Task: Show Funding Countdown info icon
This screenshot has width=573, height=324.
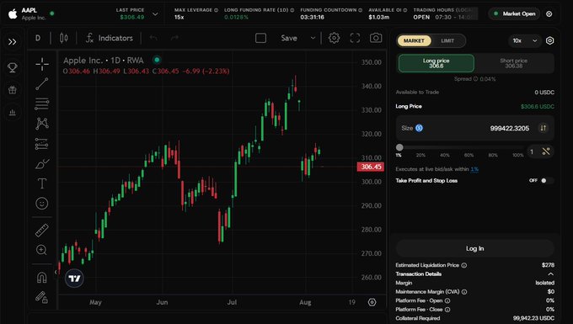Action: click(361, 10)
